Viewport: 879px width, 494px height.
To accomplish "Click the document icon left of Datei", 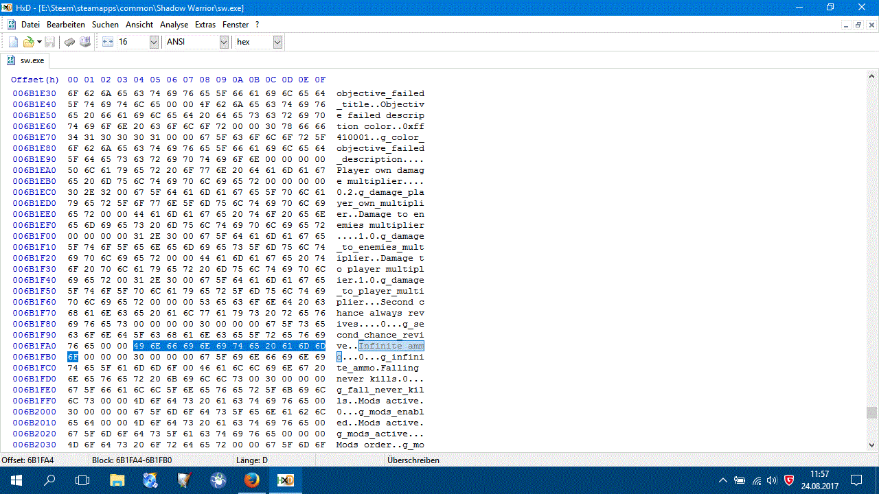I will pyautogui.click(x=11, y=24).
